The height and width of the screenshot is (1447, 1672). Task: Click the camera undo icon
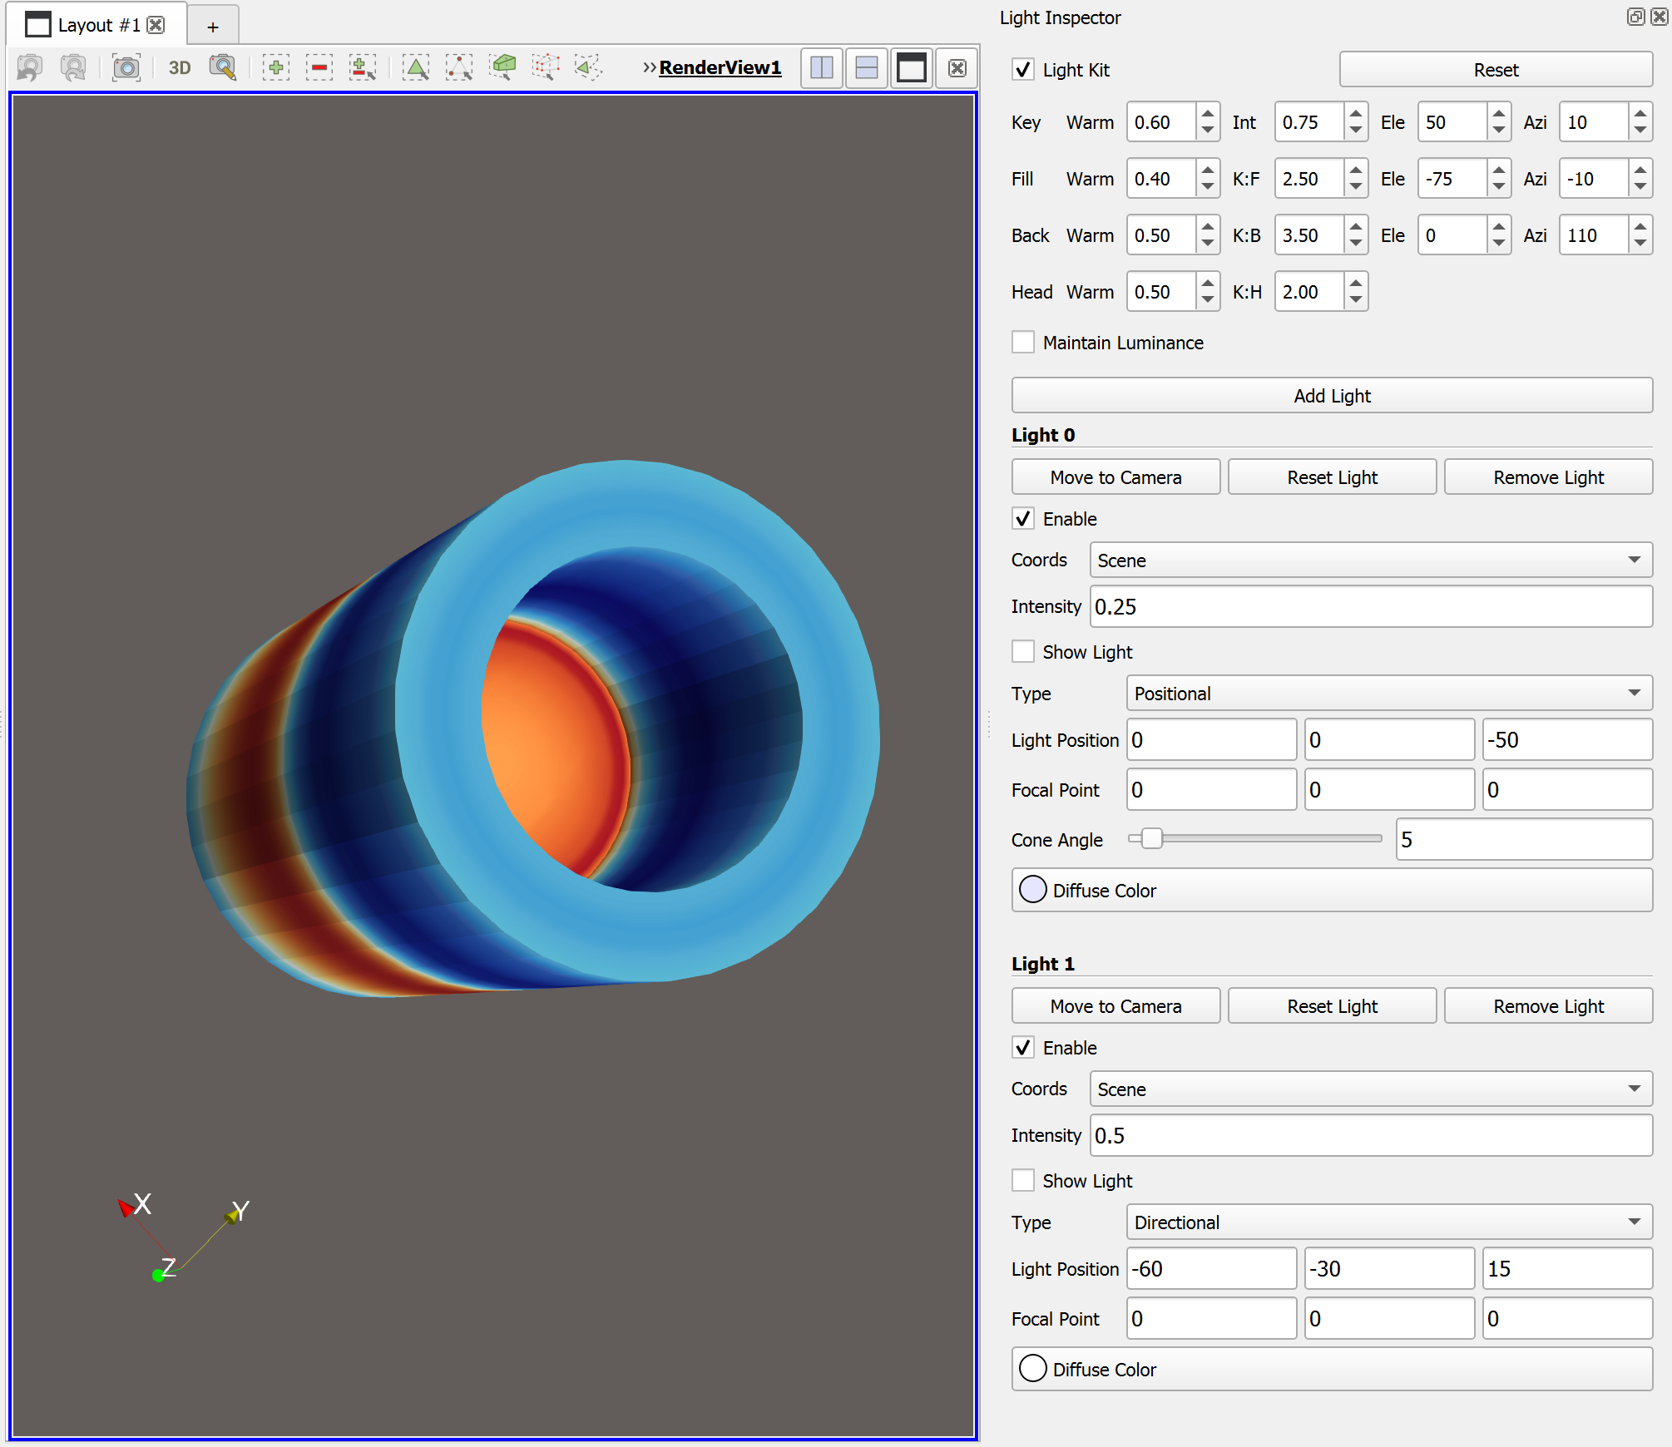click(x=30, y=67)
